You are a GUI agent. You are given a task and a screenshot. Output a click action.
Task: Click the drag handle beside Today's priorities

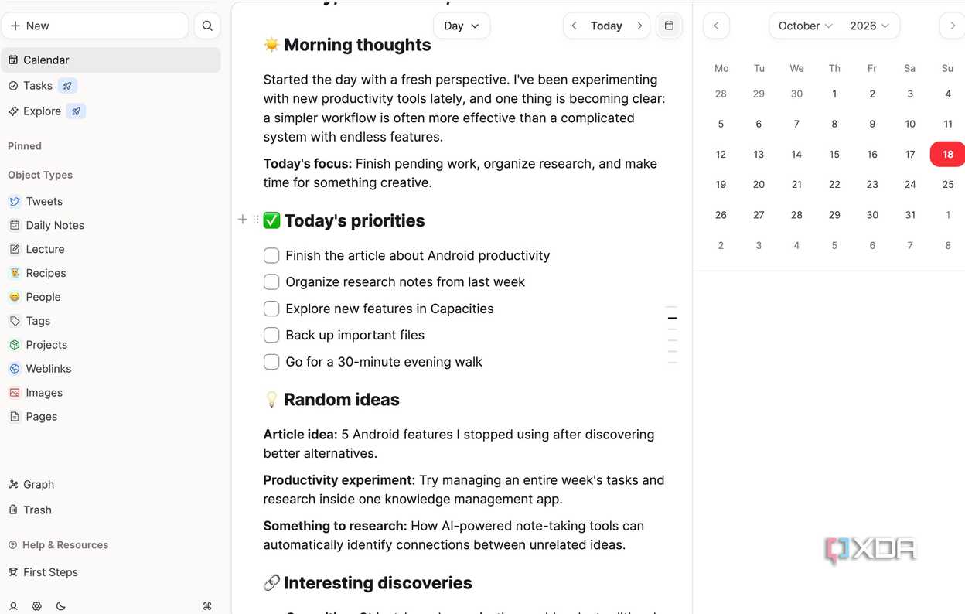click(x=256, y=220)
